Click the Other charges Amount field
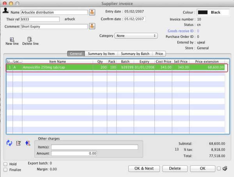Viewport: 234px width, 177px height. click(74, 154)
